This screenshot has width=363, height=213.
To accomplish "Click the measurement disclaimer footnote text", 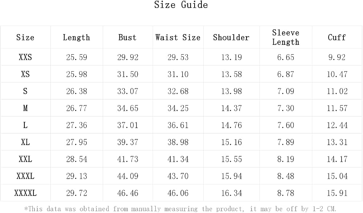I will (x=180, y=209).
